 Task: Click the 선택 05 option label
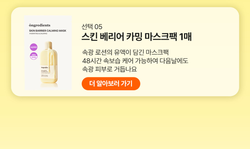92,27
